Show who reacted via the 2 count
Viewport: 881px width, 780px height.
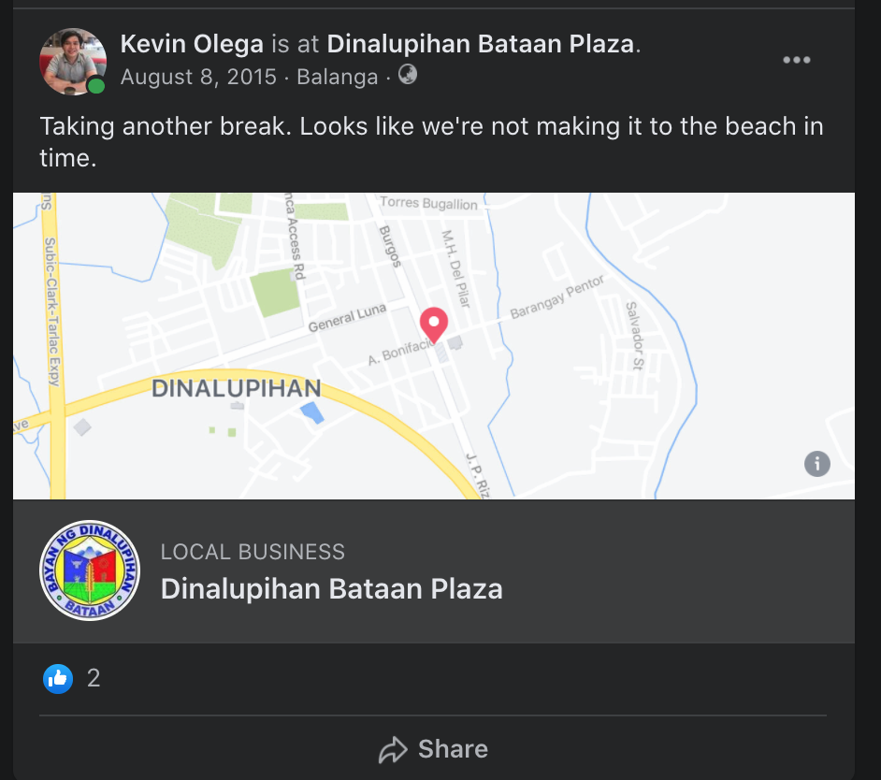click(94, 678)
